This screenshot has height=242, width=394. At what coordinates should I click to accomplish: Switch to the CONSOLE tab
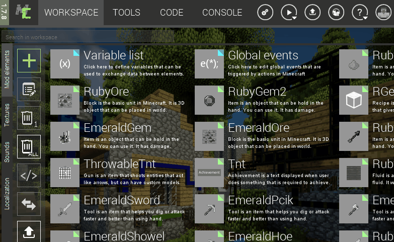(222, 13)
